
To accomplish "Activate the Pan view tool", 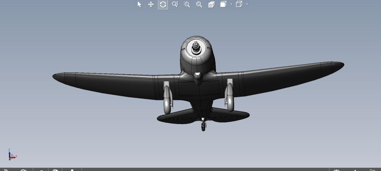I will [151, 4].
